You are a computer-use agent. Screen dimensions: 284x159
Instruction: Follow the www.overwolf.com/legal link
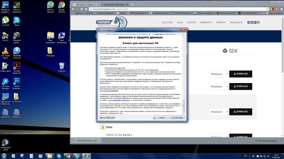point(109,91)
